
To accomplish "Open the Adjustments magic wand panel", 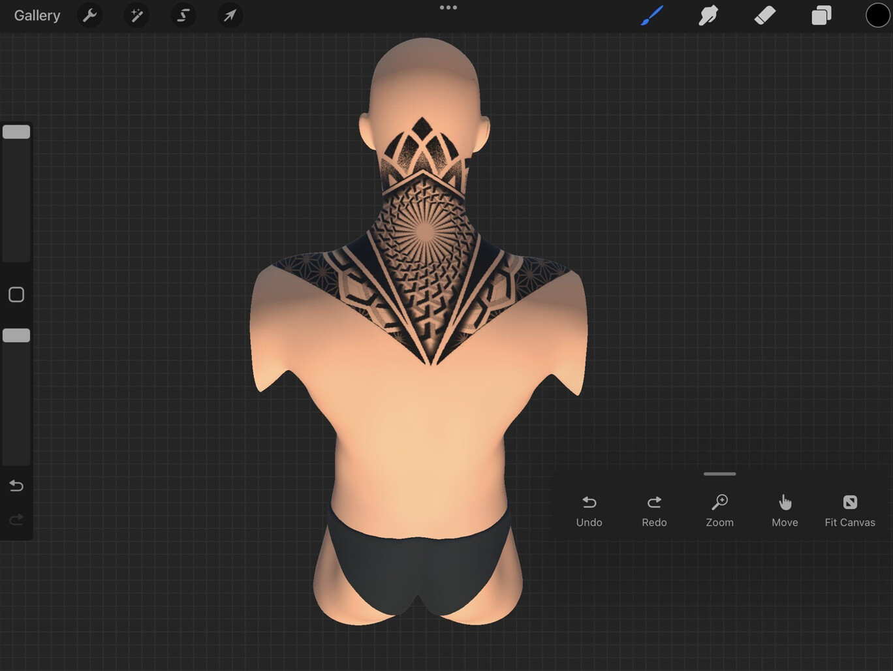I will [x=136, y=15].
